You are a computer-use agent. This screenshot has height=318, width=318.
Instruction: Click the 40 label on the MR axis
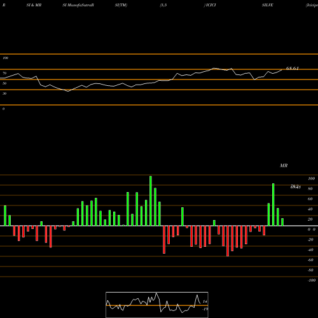[310, 209]
